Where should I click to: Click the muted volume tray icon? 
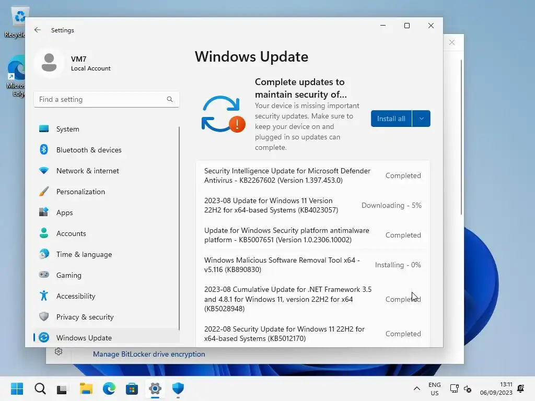click(468, 388)
